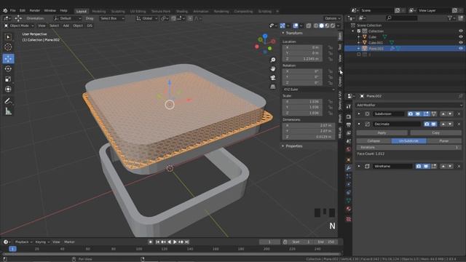Remove the Wireframe modifier with X
Image resolution: width=466 pixels, height=262 pixels.
point(459,167)
